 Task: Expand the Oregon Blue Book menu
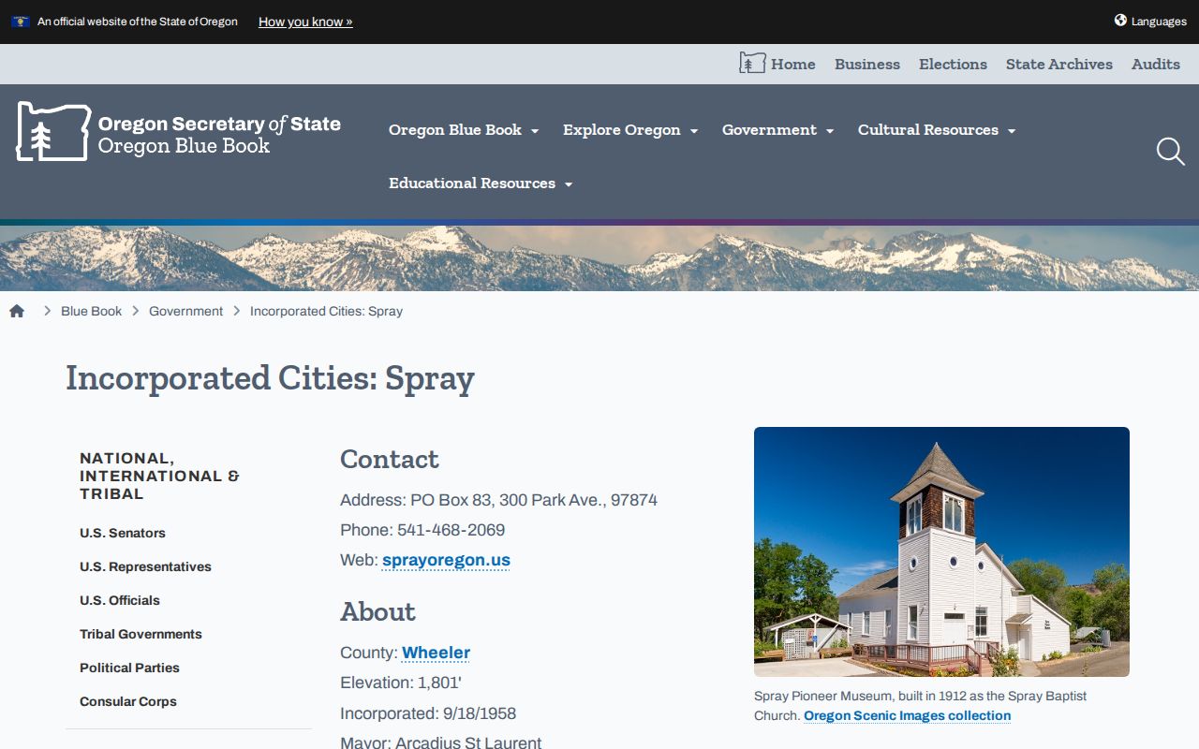[464, 130]
